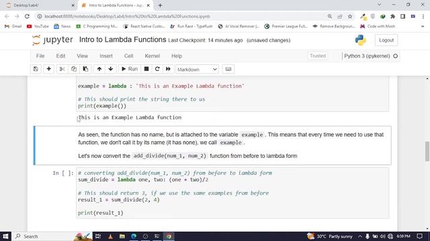Screen dimensions: 430x241
Task: Open the Insert menu
Action: (106, 56)
